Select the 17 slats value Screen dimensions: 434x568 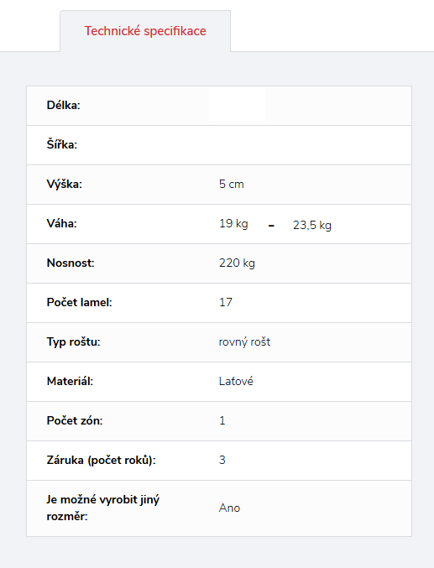(x=226, y=303)
